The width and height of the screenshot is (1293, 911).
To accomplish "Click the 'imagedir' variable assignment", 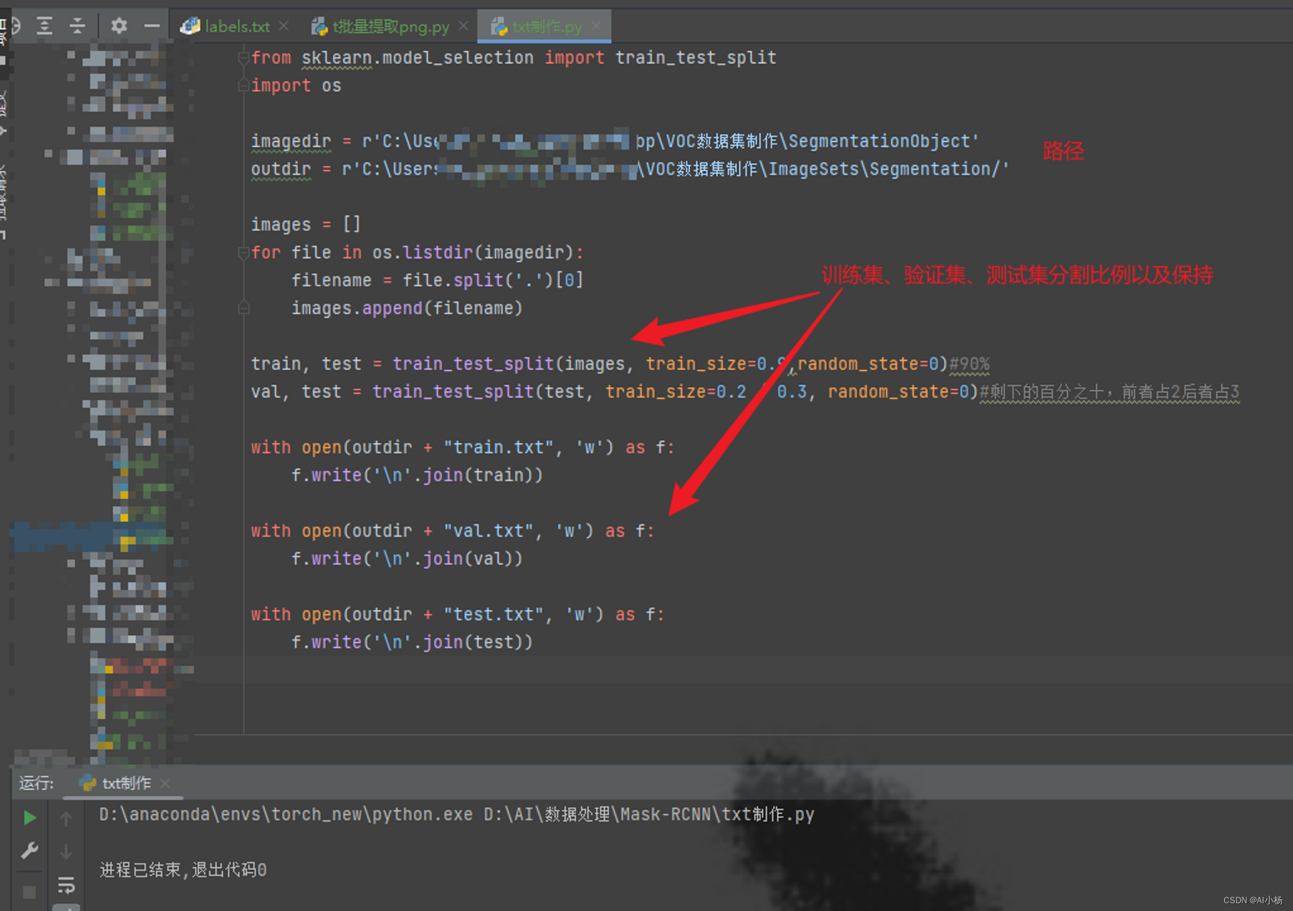I will 291,141.
